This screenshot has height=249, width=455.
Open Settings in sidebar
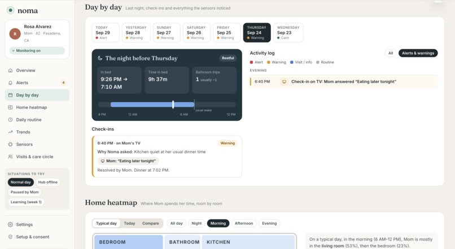pos(37,225)
